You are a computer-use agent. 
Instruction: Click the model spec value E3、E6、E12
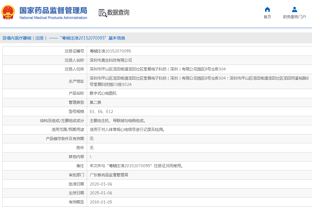pyautogui.click(x=101, y=111)
